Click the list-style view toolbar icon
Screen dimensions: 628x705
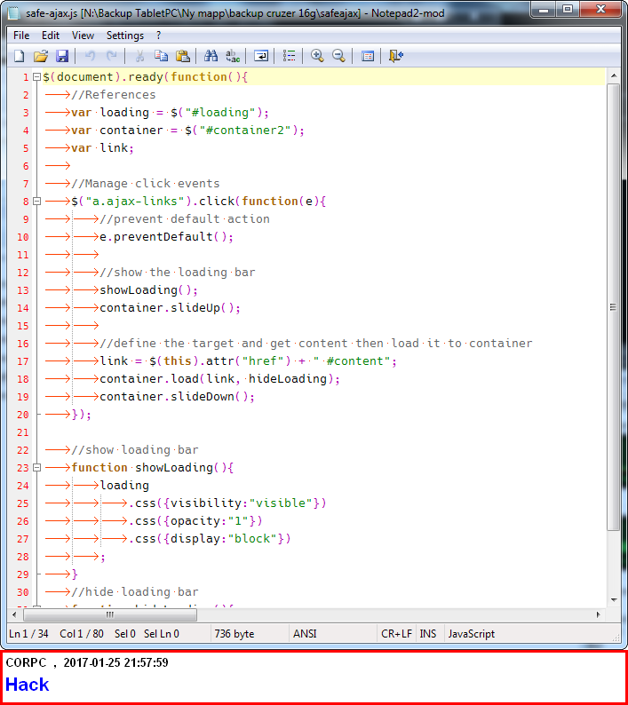click(289, 56)
